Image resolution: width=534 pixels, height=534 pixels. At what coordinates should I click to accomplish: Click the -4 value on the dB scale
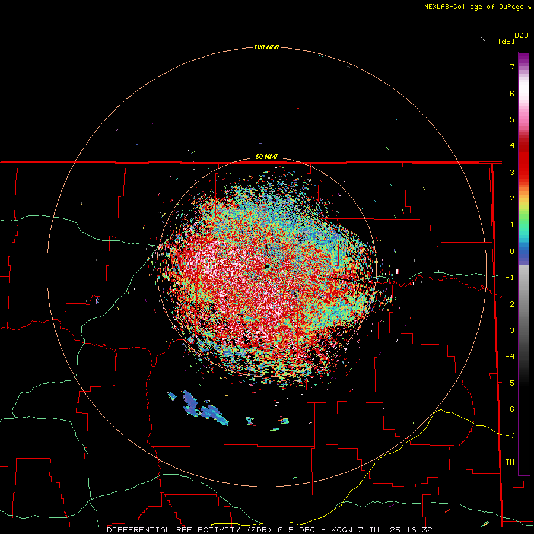510,357
